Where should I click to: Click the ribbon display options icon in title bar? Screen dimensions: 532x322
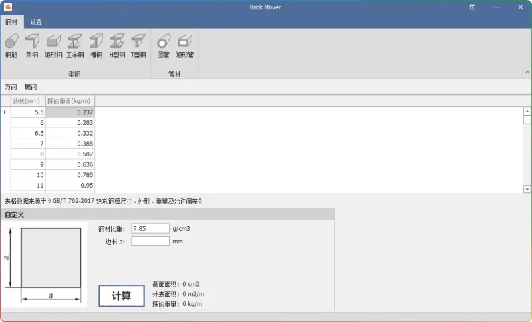coord(473,7)
